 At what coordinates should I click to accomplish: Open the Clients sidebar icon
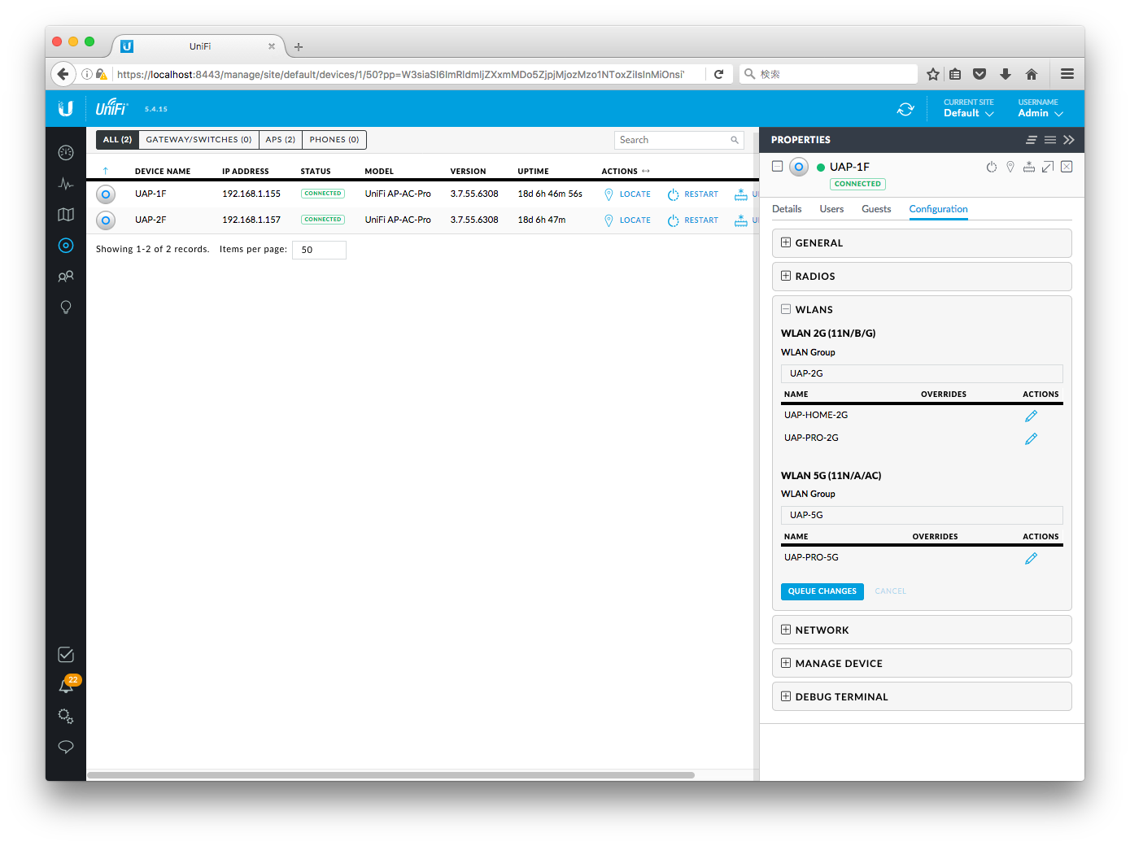click(66, 277)
